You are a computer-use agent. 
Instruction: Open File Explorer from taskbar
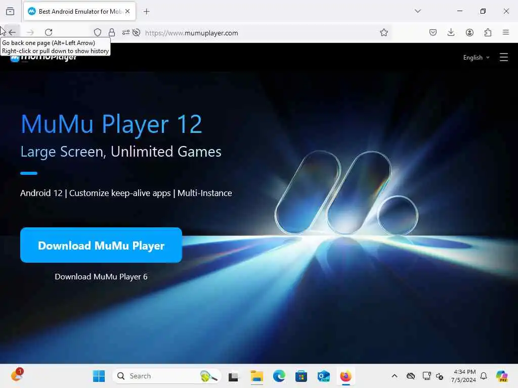point(256,376)
